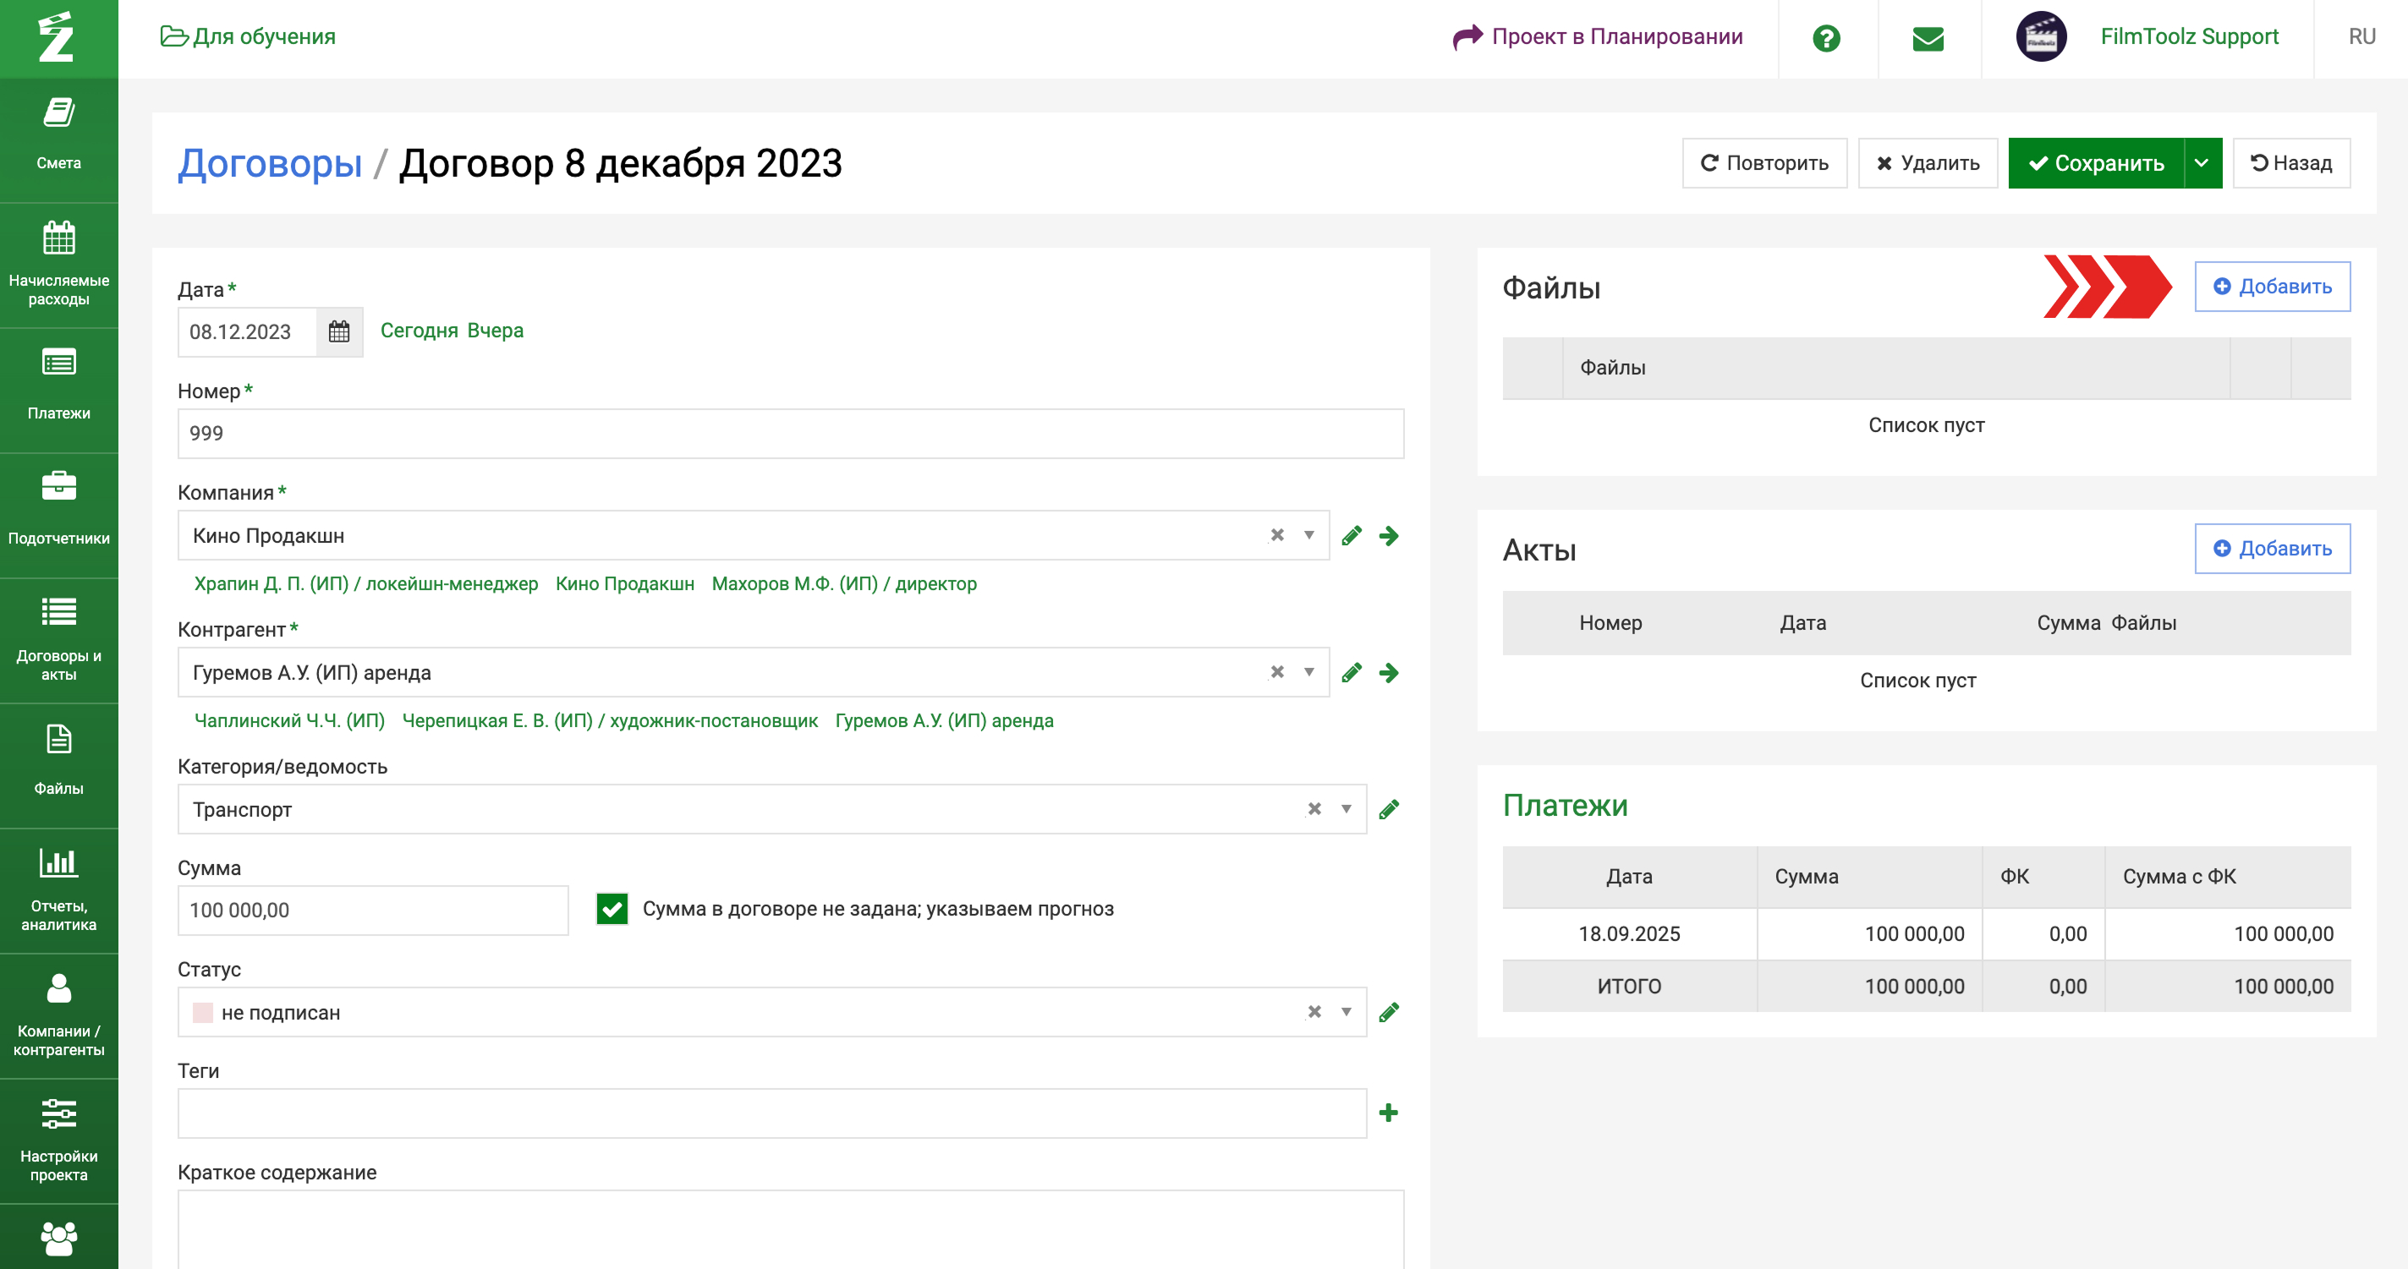Click the green plus icon beside Теги
Image resolution: width=2408 pixels, height=1269 pixels.
coord(1388,1112)
